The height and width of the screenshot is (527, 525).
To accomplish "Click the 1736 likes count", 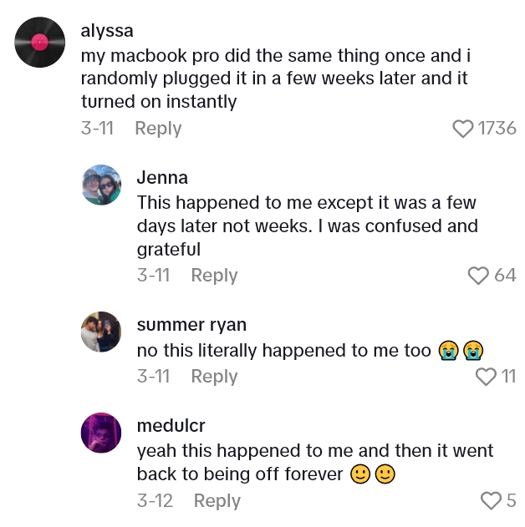I will pyautogui.click(x=497, y=129).
